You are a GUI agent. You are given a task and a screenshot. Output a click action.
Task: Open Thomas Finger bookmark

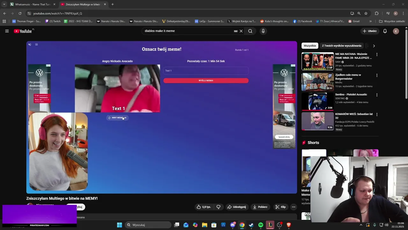(x=26, y=21)
